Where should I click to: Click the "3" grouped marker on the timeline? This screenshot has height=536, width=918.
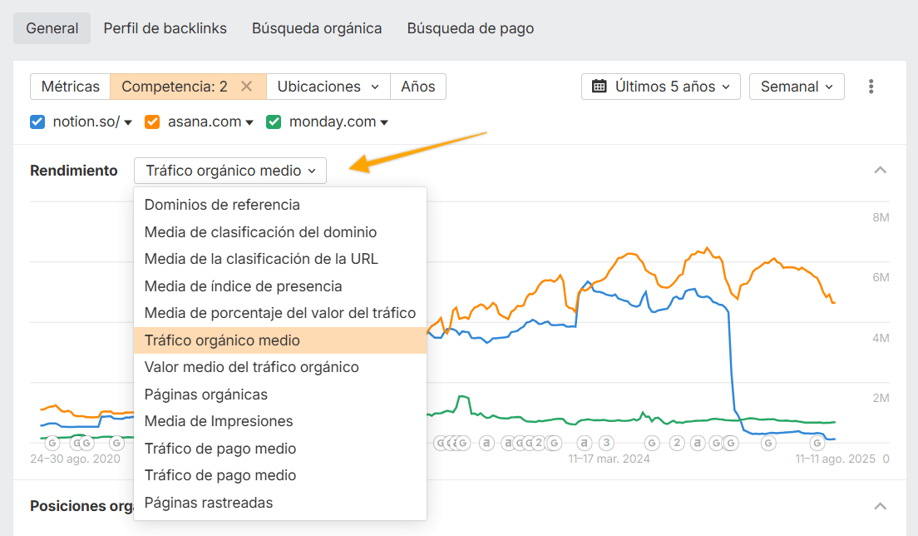click(605, 442)
